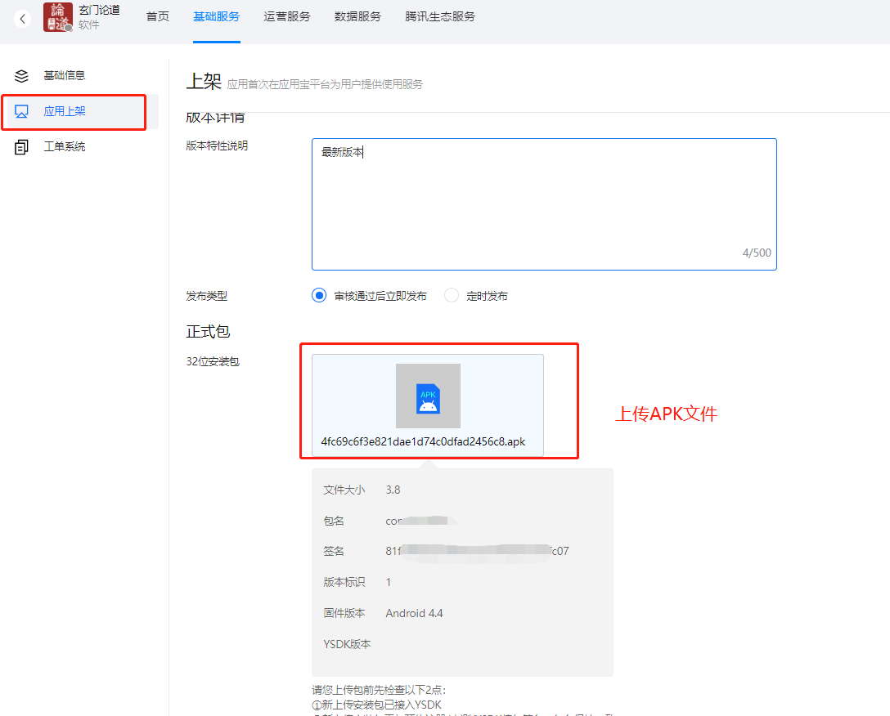
Task: Click the 工单系统 document icon
Action: (x=21, y=147)
